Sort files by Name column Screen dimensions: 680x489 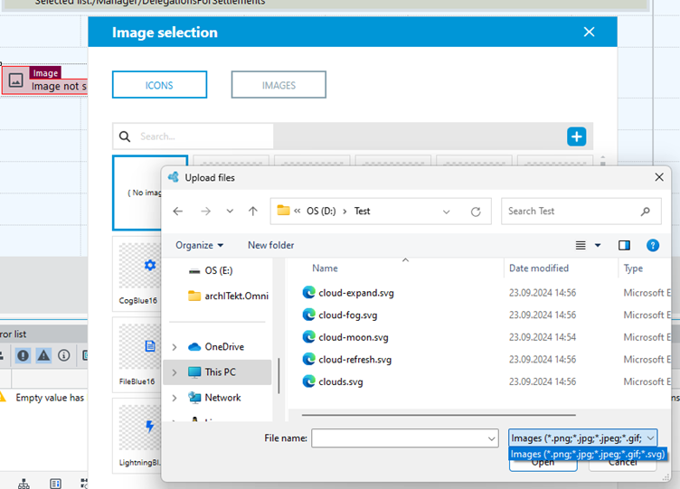pos(325,268)
